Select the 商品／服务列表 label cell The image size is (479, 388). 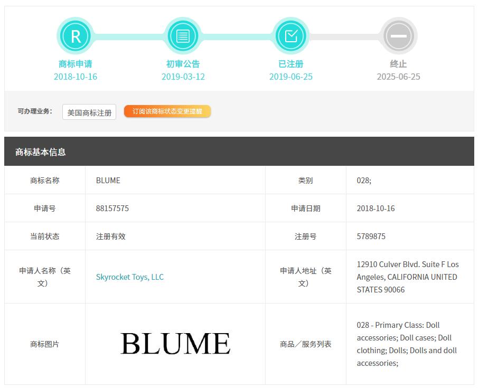305,344
